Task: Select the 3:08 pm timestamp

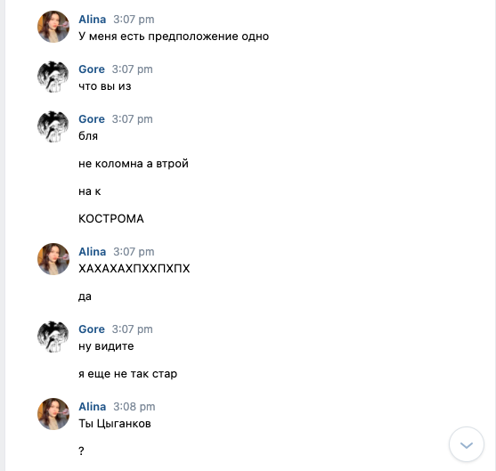Action: click(x=134, y=407)
